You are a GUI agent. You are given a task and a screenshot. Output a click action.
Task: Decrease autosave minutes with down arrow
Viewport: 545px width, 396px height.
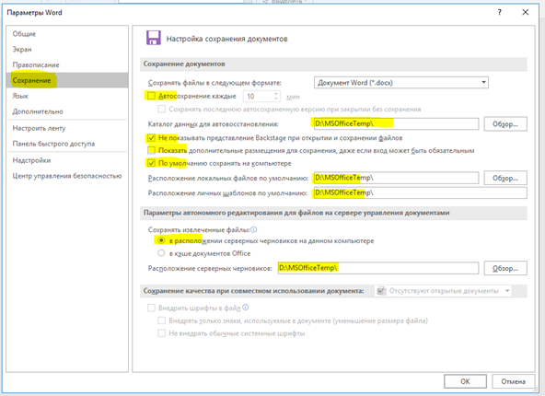[275, 99]
